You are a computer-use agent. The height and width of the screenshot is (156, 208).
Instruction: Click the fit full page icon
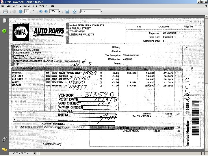(75, 12)
